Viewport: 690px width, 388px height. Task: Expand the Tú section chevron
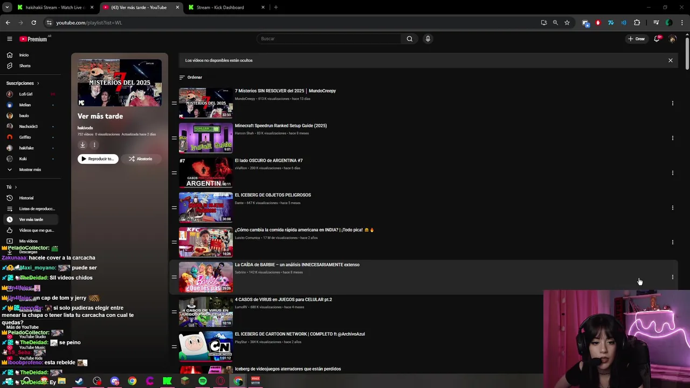[16, 187]
